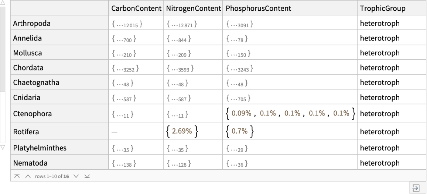Open the Ctenophora row header
Screen dimensions: 427x194
point(32,114)
